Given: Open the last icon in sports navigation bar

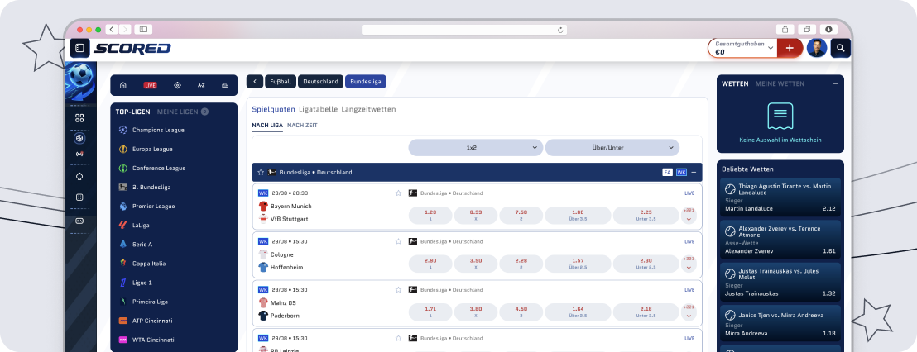Looking at the screenshot, I should coord(225,85).
